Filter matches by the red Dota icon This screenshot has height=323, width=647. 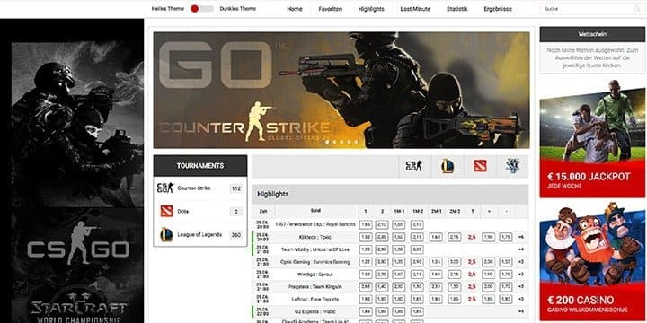coord(480,166)
